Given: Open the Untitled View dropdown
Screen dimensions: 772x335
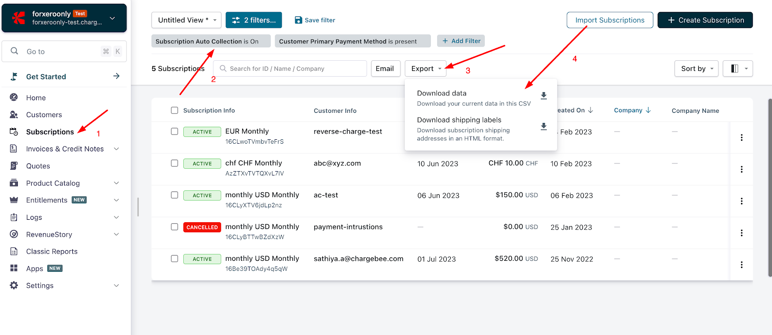Looking at the screenshot, I should [x=186, y=20].
